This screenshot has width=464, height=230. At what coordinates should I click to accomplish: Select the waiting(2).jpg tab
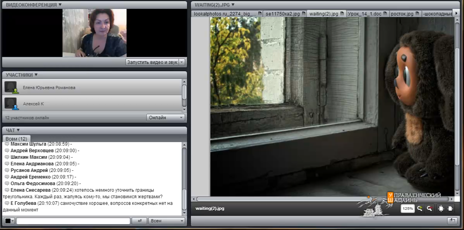click(x=327, y=14)
